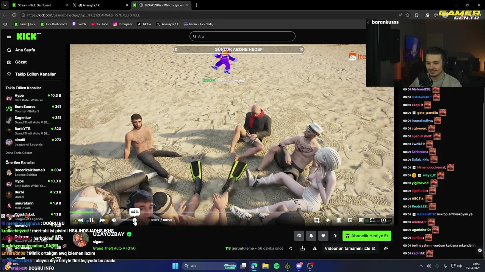485x272 pixels.
Task: Toggle notifications bell for UZAYOZBAY
Action: click(x=311, y=236)
